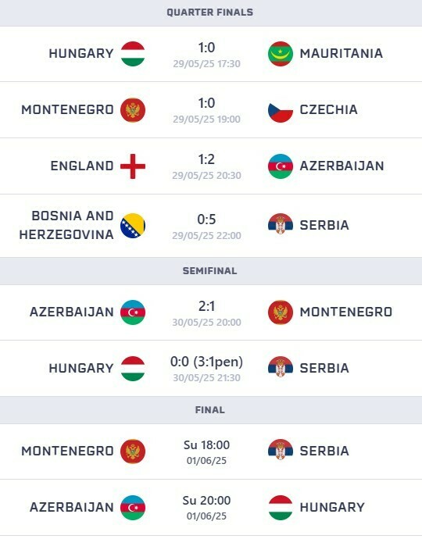
Task: Open Azerbaijan vs Hungary Su 20:00 match
Action: [x=211, y=508]
